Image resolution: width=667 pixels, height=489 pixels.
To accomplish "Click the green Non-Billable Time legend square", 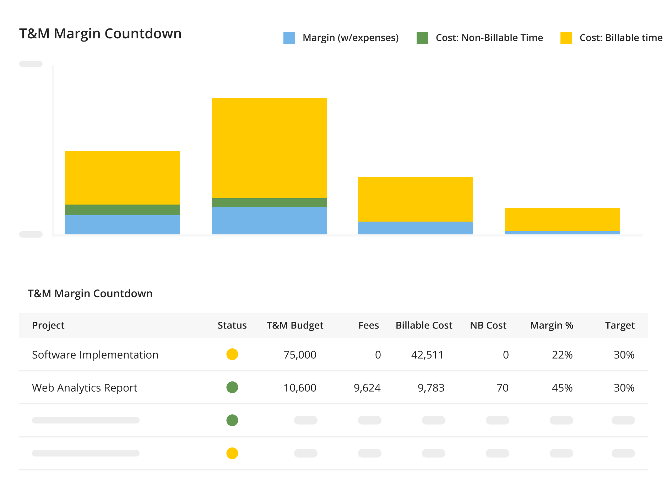I will point(423,37).
